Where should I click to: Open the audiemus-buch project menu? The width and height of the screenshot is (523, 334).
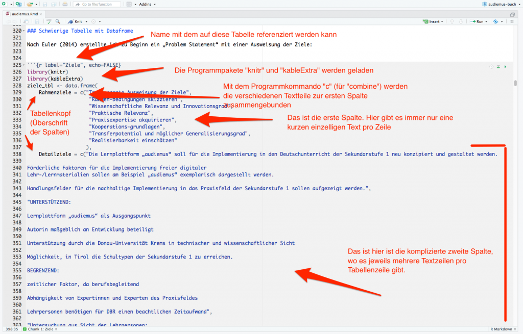click(x=502, y=4)
